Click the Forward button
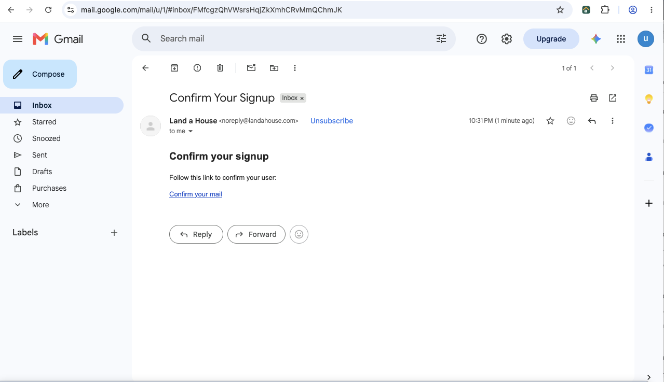The image size is (664, 382). click(256, 234)
